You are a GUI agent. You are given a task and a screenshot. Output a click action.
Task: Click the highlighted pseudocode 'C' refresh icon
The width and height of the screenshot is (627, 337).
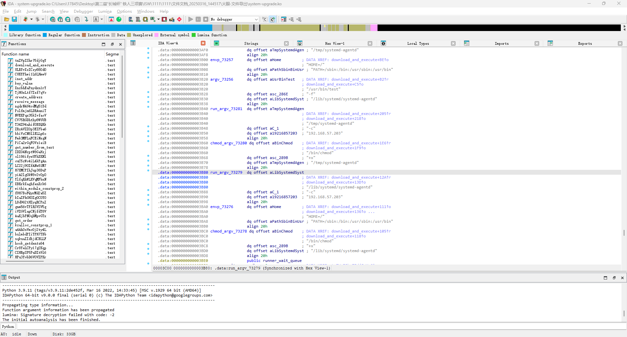pyautogui.click(x=272, y=19)
